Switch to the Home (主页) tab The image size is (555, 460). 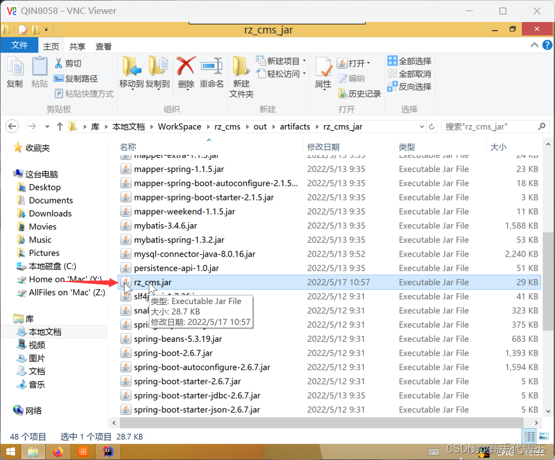[51, 46]
